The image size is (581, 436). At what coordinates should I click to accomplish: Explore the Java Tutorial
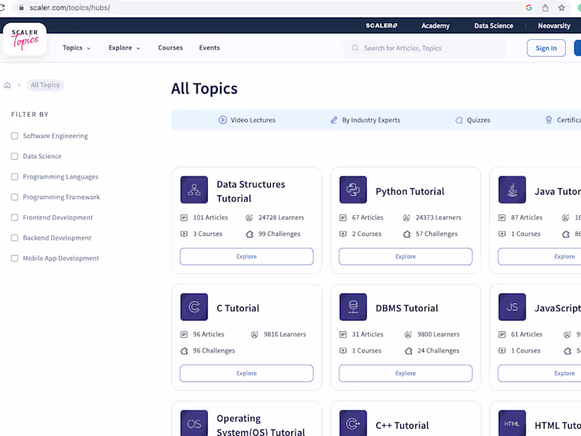540,257
